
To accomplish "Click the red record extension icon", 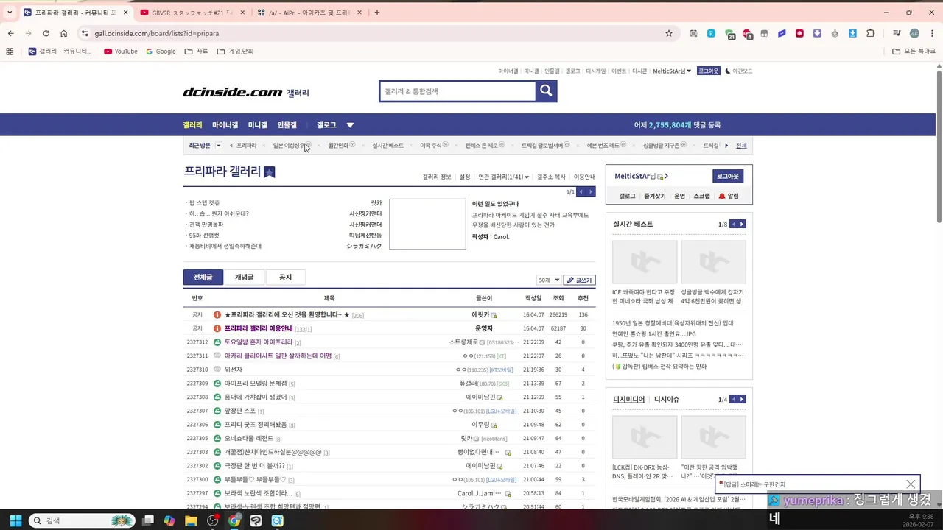I will click(x=799, y=33).
